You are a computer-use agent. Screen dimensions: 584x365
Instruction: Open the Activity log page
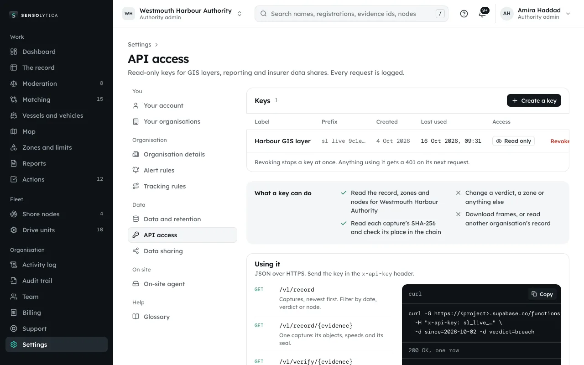57,265
